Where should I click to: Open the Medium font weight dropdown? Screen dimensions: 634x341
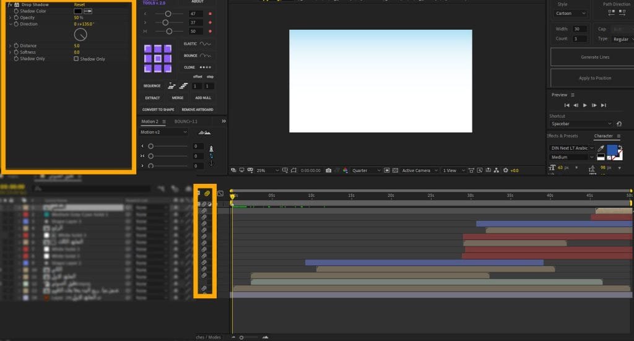click(x=572, y=157)
